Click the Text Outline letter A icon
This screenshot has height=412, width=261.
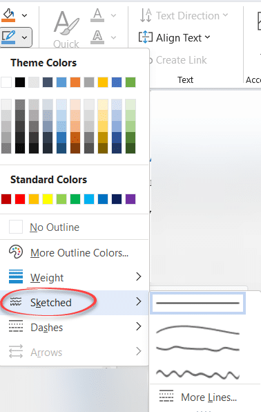tap(97, 37)
